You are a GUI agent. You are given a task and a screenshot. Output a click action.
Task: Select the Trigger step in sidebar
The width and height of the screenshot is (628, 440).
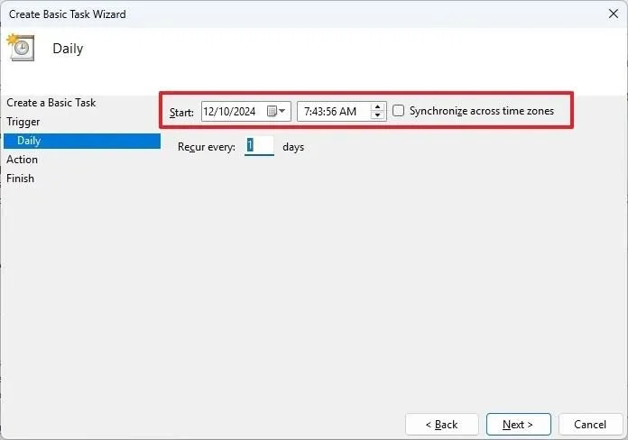pyautogui.click(x=23, y=122)
